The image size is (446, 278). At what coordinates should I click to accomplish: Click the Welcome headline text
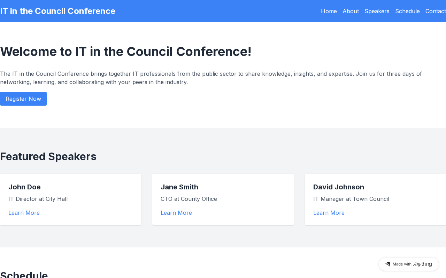pyautogui.click(x=126, y=51)
